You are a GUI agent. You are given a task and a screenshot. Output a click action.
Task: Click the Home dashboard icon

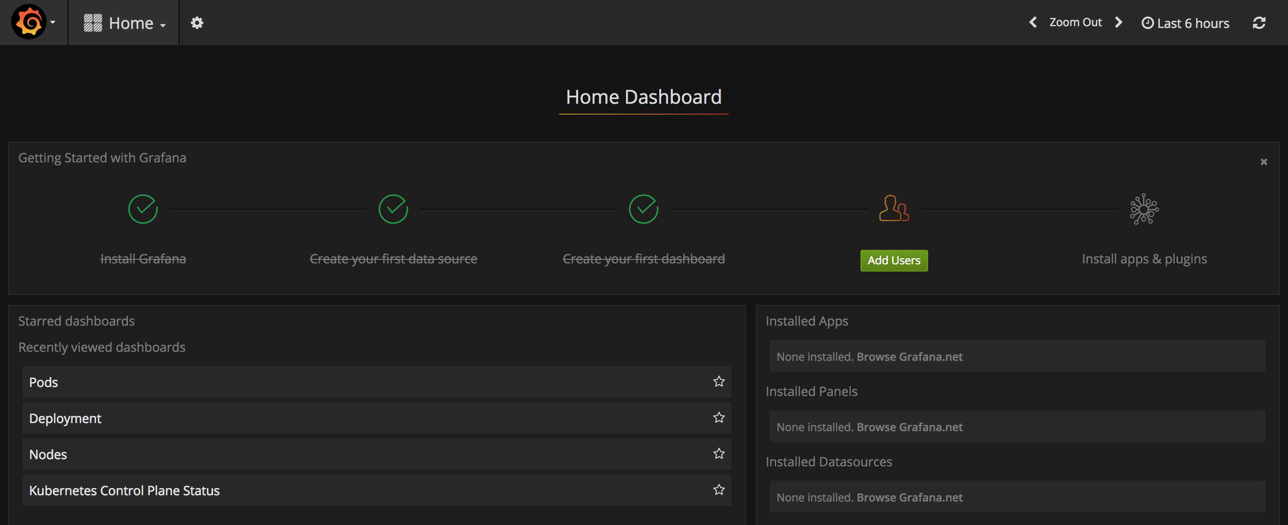91,22
